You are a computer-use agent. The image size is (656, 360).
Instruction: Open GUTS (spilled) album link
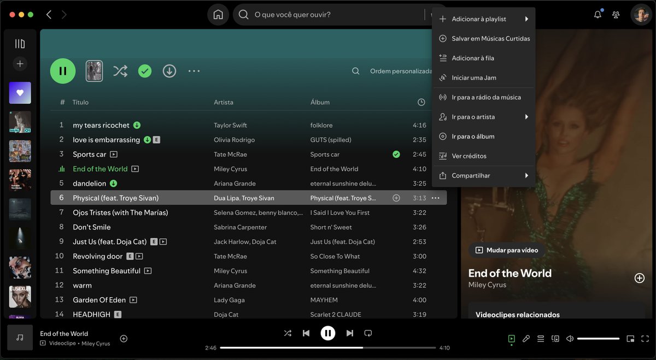point(331,140)
